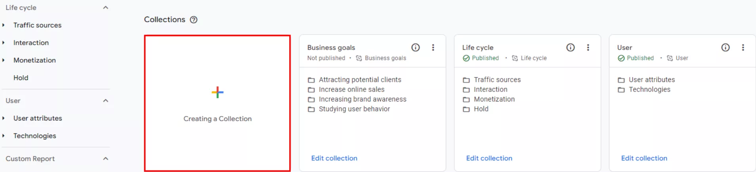Image resolution: width=756 pixels, height=172 pixels.
Task: Collapse the Life cycle sidebar section
Action: coord(105,8)
